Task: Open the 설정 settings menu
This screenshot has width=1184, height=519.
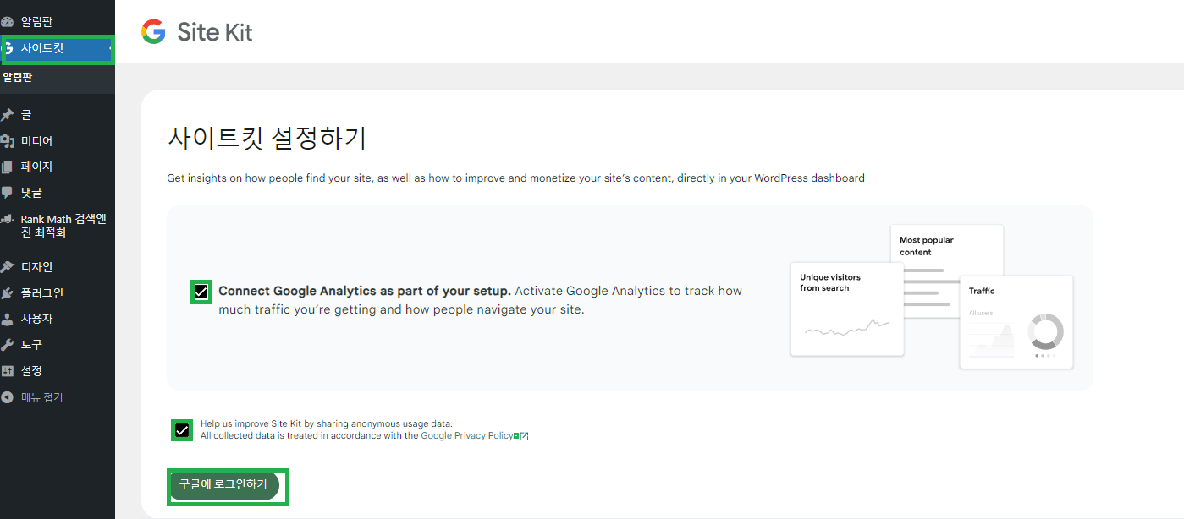Action: (58, 371)
